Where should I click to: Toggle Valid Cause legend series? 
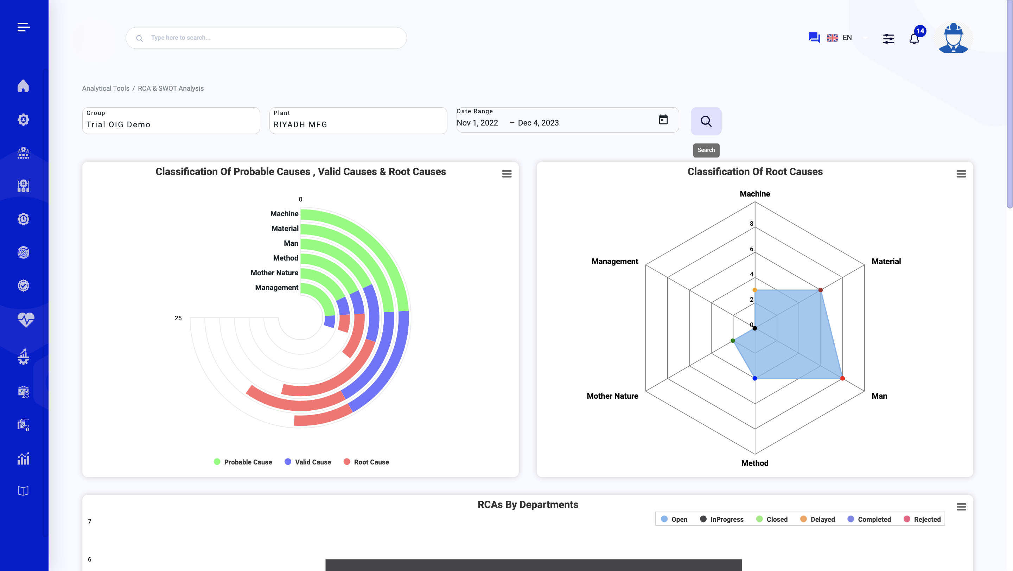(x=307, y=462)
